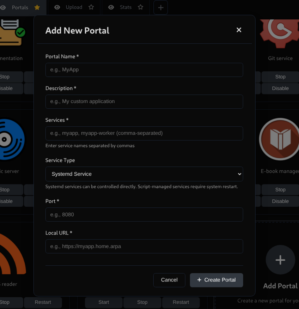The height and width of the screenshot is (309, 299).
Task: Click the Git service gear icon
Action: point(279,34)
